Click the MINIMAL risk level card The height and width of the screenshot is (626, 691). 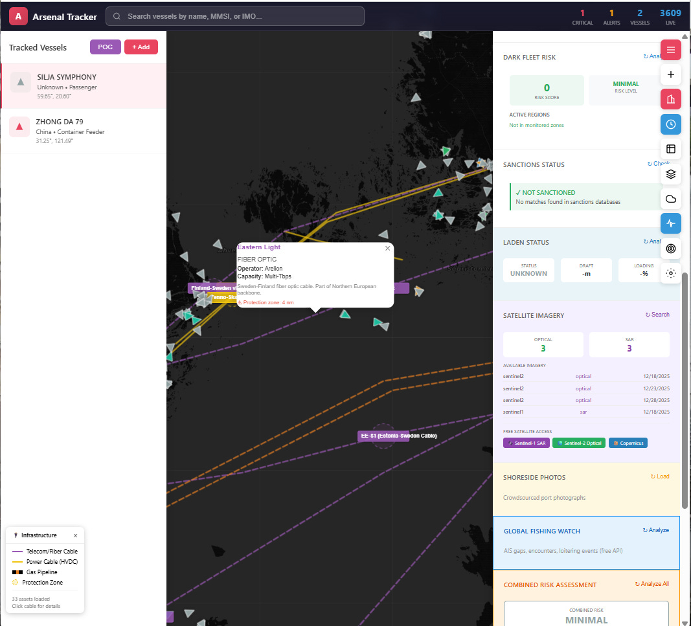click(626, 91)
